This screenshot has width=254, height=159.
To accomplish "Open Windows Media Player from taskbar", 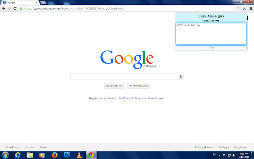I will point(42,155).
